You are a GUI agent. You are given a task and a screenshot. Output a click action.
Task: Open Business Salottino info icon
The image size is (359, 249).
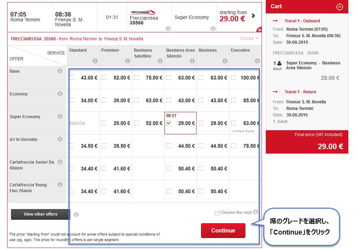coord(160,61)
